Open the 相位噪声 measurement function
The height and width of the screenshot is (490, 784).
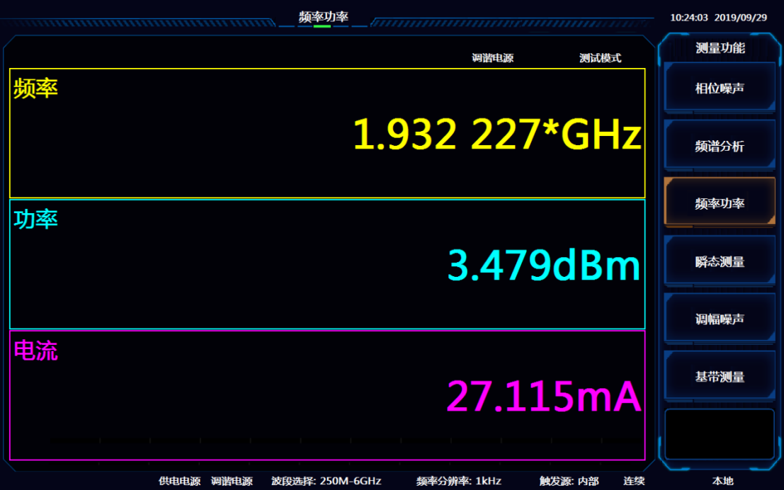tap(720, 89)
